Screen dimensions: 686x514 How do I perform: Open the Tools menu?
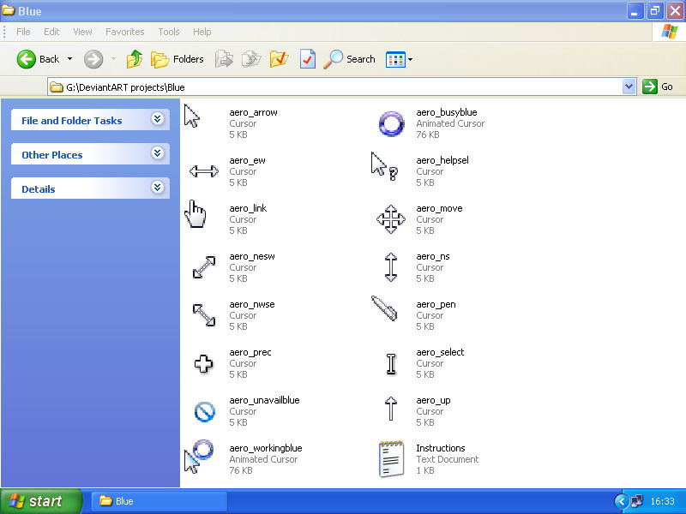(168, 32)
